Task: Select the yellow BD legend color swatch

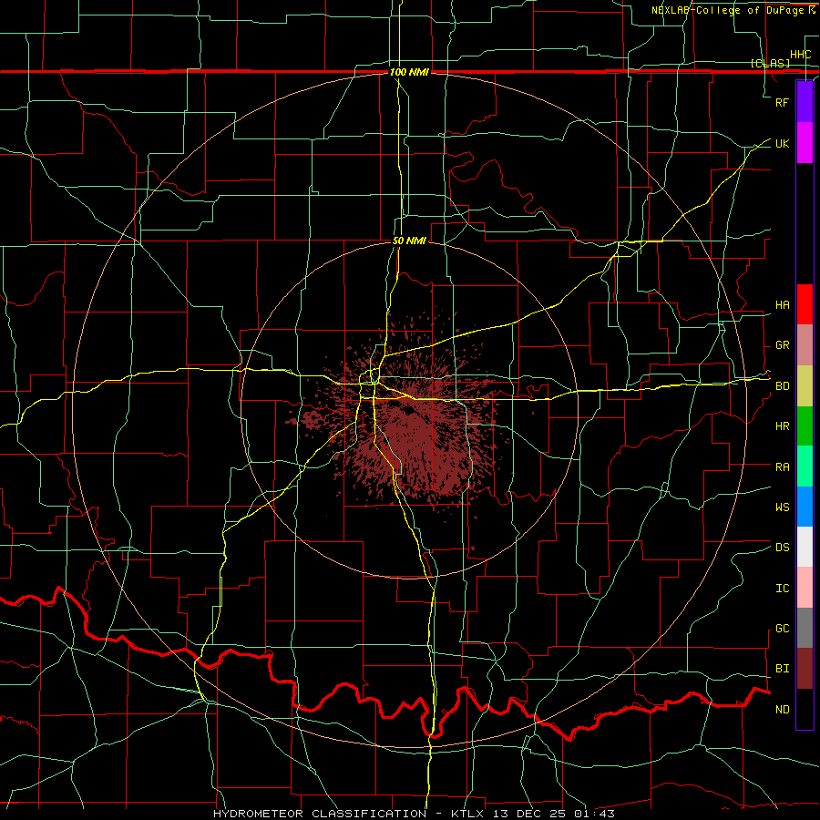Action: pos(805,386)
